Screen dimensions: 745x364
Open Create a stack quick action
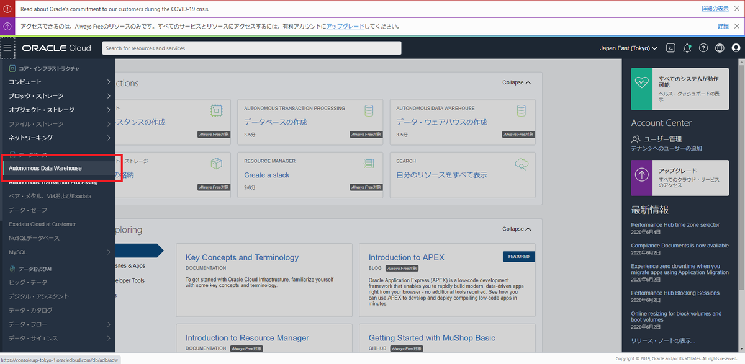pos(266,175)
